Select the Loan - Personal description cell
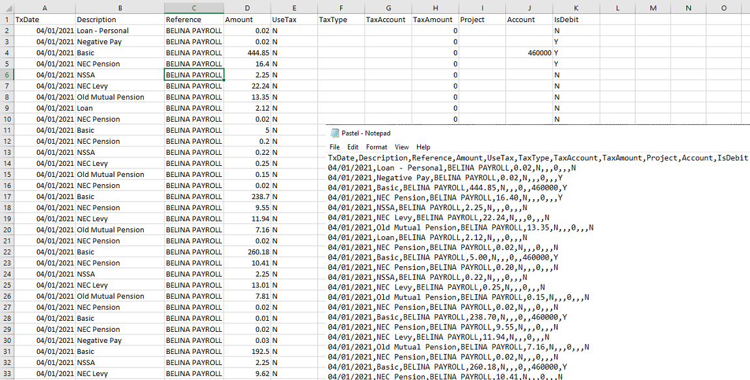The height and width of the screenshot is (380, 750). [x=120, y=31]
